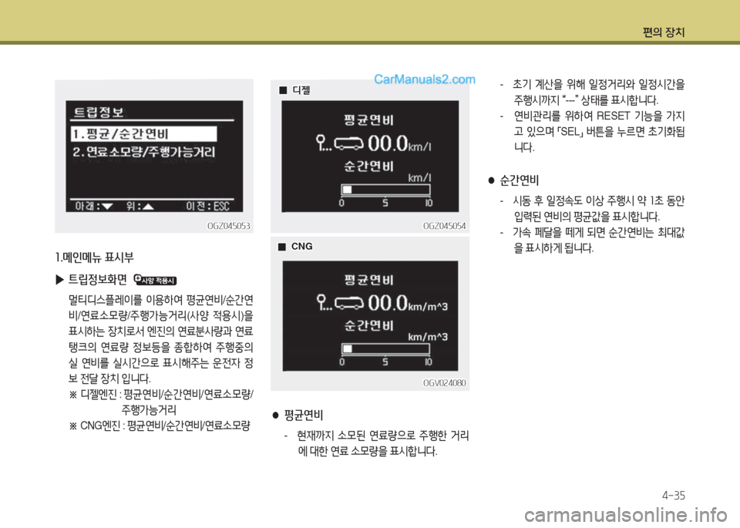Click the 순간연비 bullet heading
Screen dimensions: 740x528
coord(519,180)
